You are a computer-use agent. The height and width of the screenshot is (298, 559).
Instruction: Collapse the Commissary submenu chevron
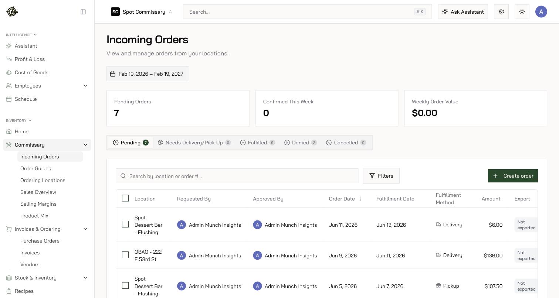pos(85,145)
